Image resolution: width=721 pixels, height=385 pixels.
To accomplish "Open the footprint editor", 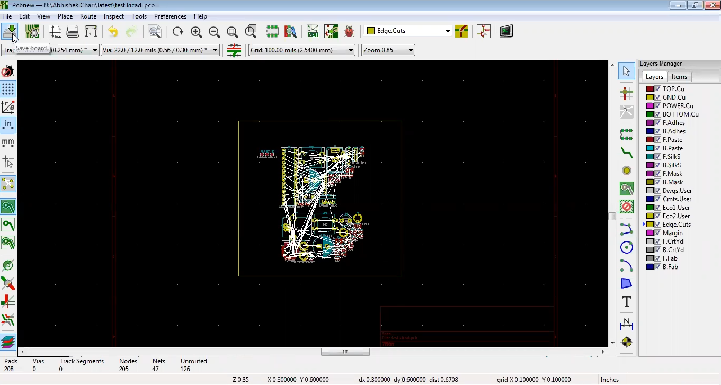I will coord(272,31).
